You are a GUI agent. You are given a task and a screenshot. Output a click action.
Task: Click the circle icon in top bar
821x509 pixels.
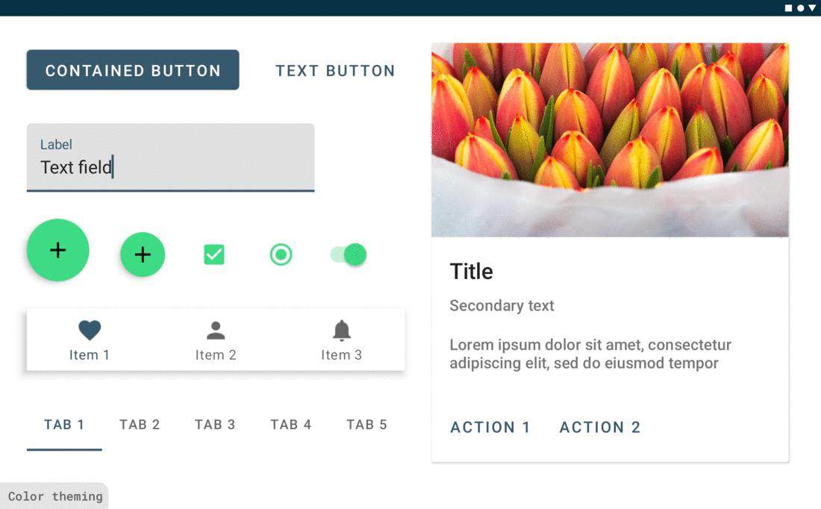point(801,8)
